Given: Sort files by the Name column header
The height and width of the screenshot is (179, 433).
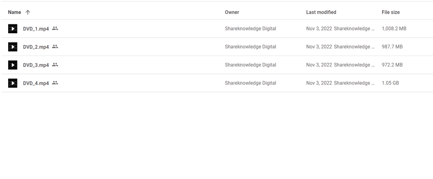Looking at the screenshot, I should [15, 12].
